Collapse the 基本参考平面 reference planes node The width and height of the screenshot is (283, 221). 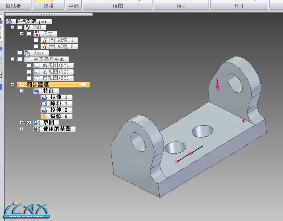13,59
